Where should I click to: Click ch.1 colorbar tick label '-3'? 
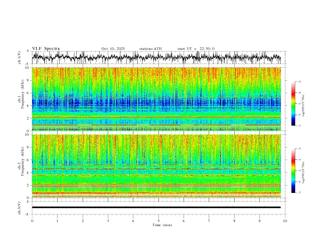[299, 81]
